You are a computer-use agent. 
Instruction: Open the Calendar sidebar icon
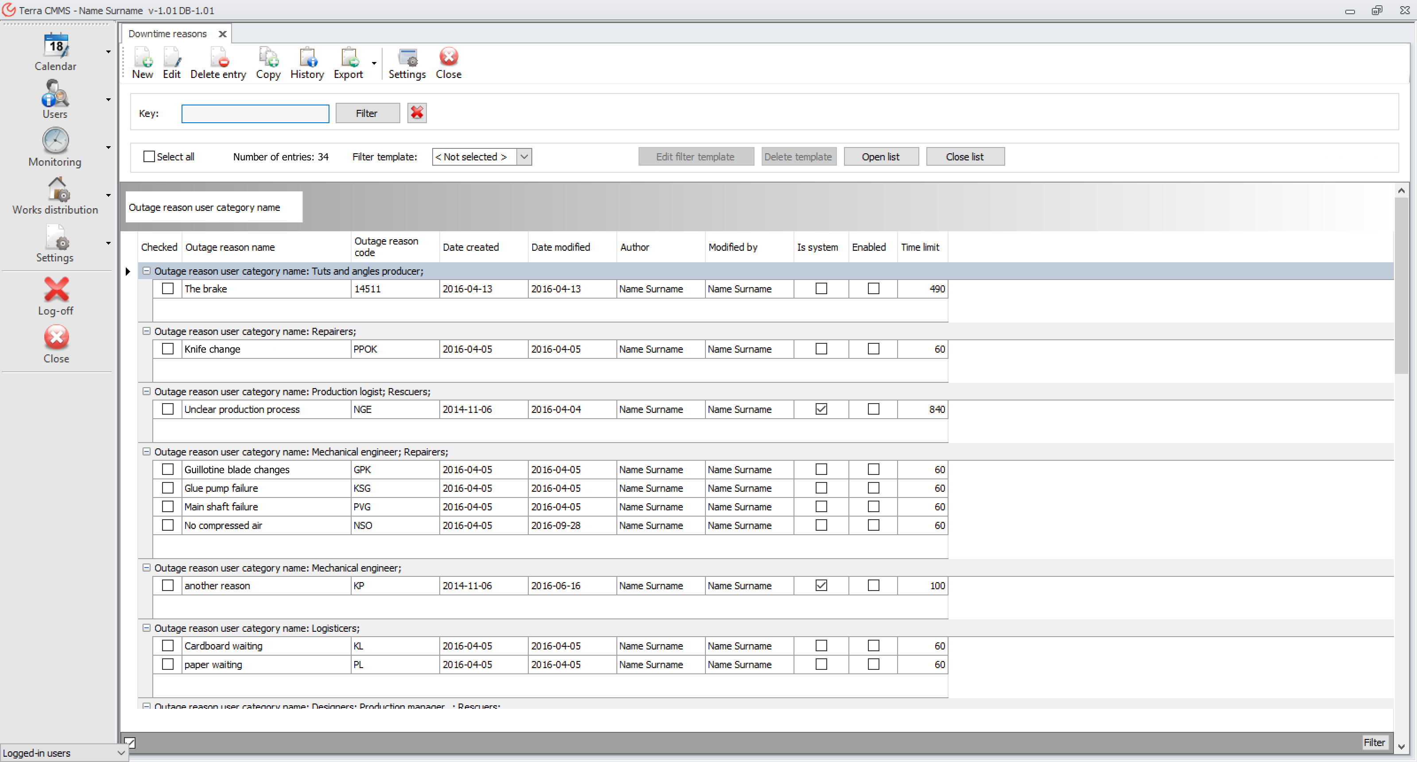55,46
